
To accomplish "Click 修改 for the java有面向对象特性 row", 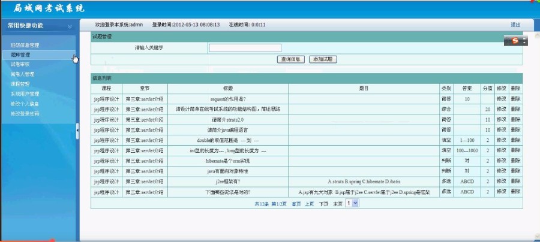I will [x=501, y=171].
